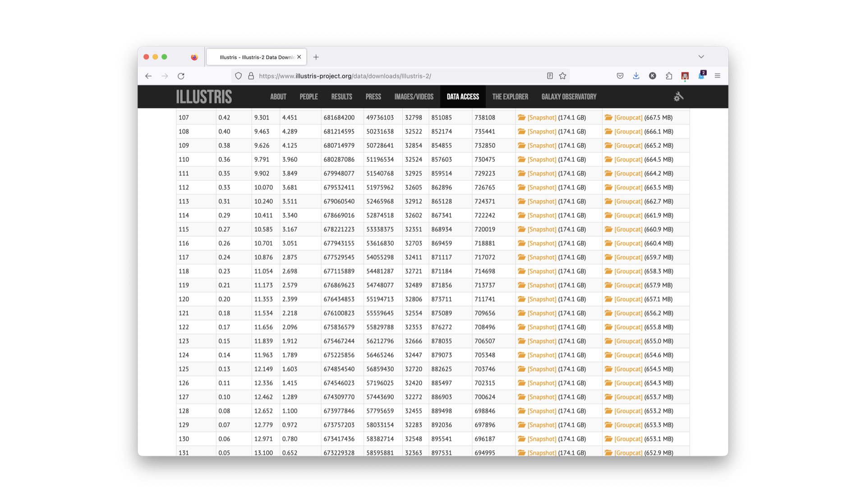The height and width of the screenshot is (487, 866).
Task: Click the folder icon for row 108 Snapshot
Action: click(522, 132)
